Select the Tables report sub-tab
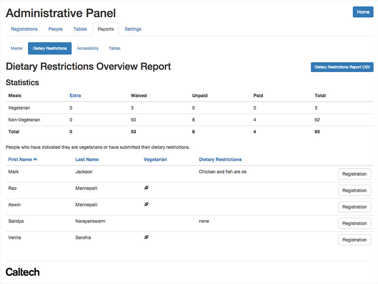The height and width of the screenshot is (284, 378). click(114, 49)
